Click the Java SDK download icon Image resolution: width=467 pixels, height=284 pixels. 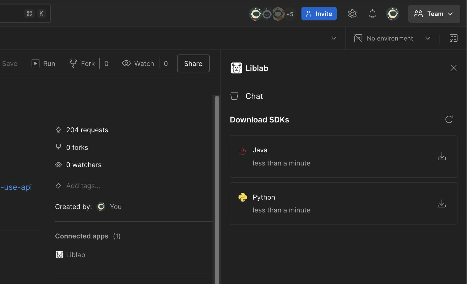(x=442, y=157)
